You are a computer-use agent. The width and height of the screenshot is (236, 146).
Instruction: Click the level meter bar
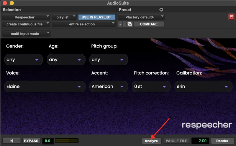(67, 141)
